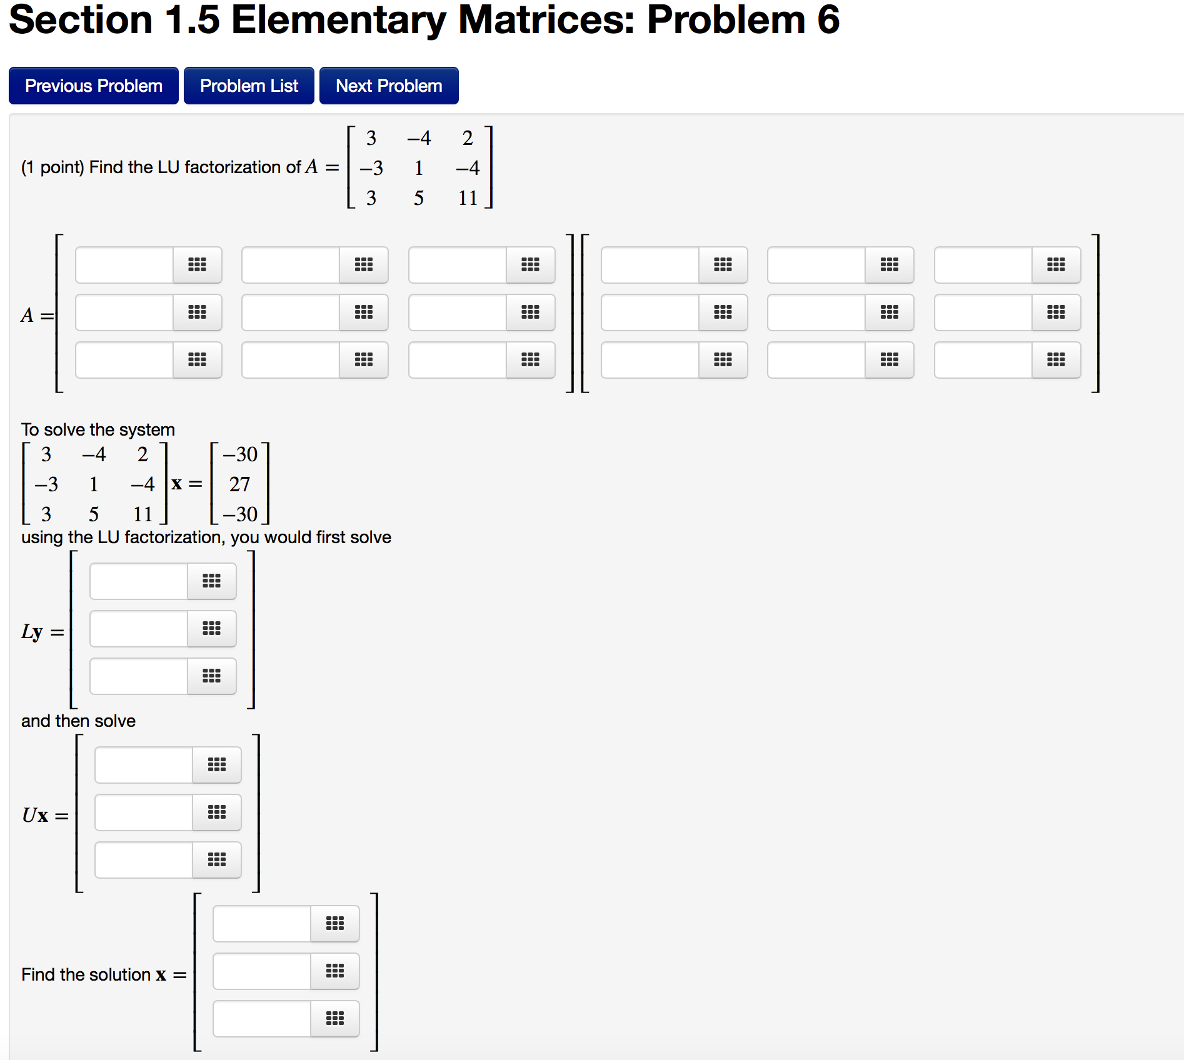Image resolution: width=1184 pixels, height=1060 pixels.
Task: Open the equation editor for the first L matrix entry
Action: coord(197,265)
